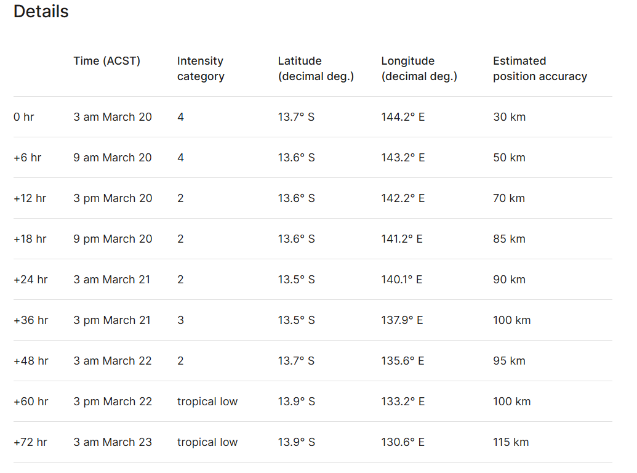Click the 135.6° E longitude cell
The width and height of the screenshot is (637, 473).
pos(403,361)
